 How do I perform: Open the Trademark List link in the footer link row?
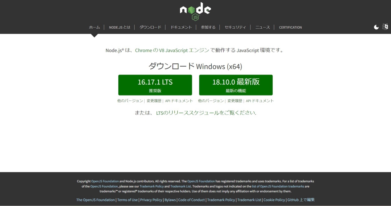pos(249,200)
